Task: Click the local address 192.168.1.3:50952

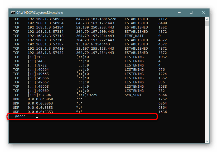Action: pyautogui.click(x=46, y=19)
